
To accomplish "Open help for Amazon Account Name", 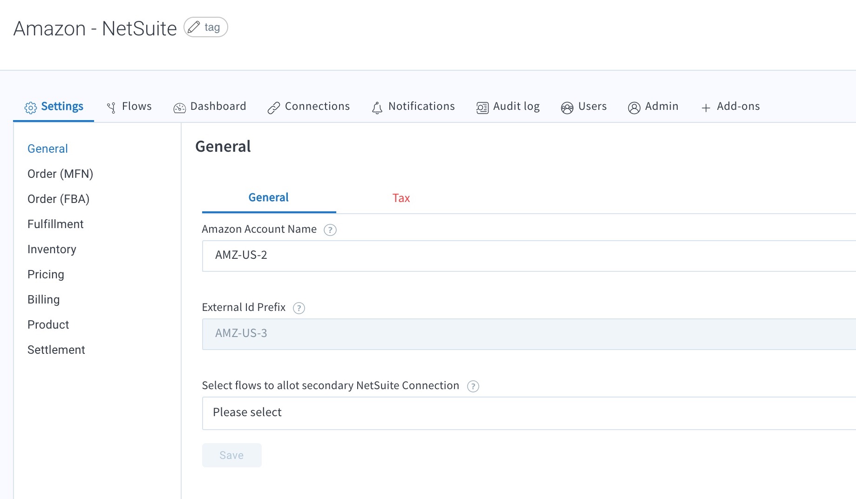I will point(330,230).
